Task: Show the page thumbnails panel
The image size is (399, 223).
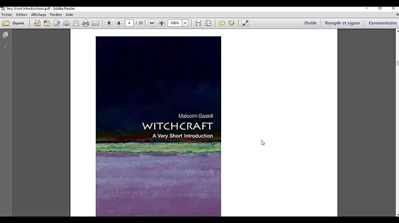Action: coord(6,34)
